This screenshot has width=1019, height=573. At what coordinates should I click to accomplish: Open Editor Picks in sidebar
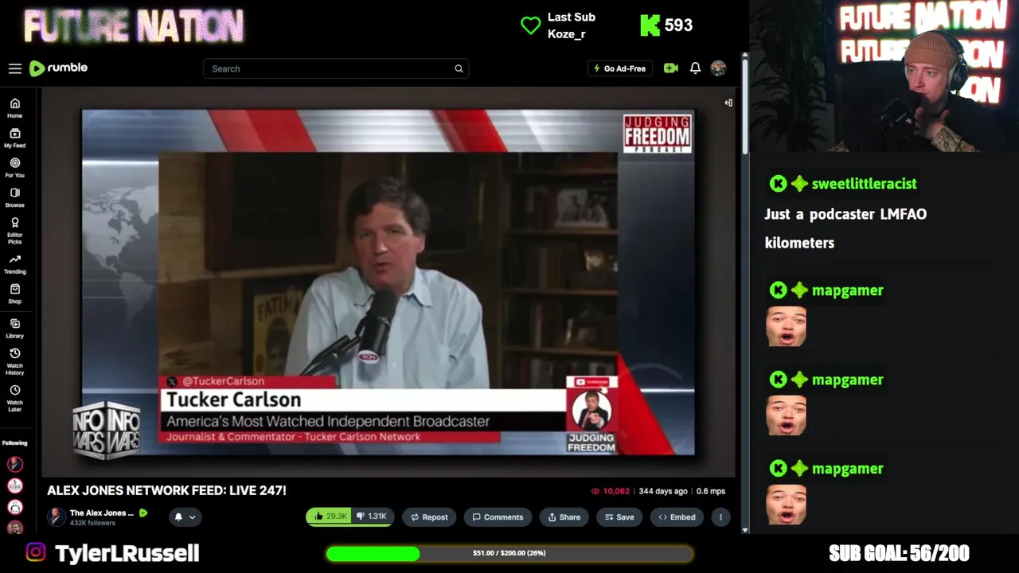point(14,231)
